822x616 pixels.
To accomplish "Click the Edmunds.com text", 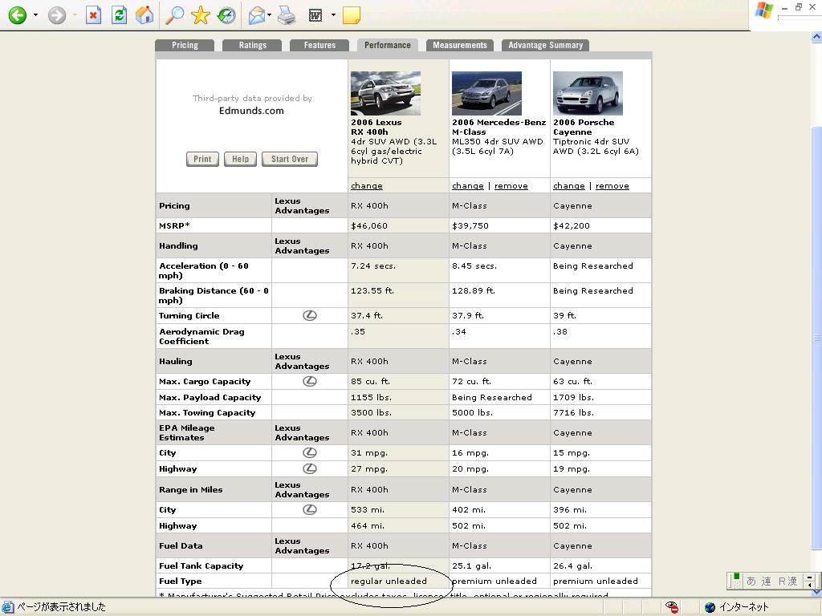I will (251, 111).
